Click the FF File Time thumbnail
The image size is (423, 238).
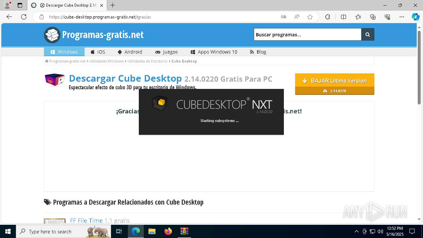tap(55, 221)
